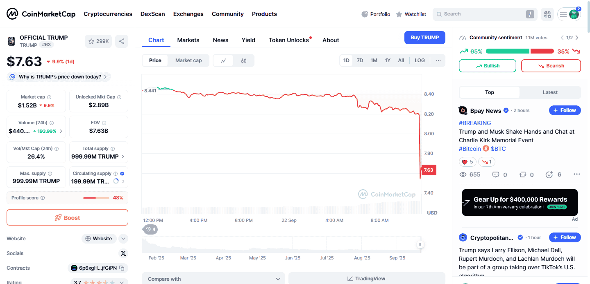Viewport: 590px width, 284px height.
Task: Click the bearish reaction on Bpay post
Action: [487, 162]
